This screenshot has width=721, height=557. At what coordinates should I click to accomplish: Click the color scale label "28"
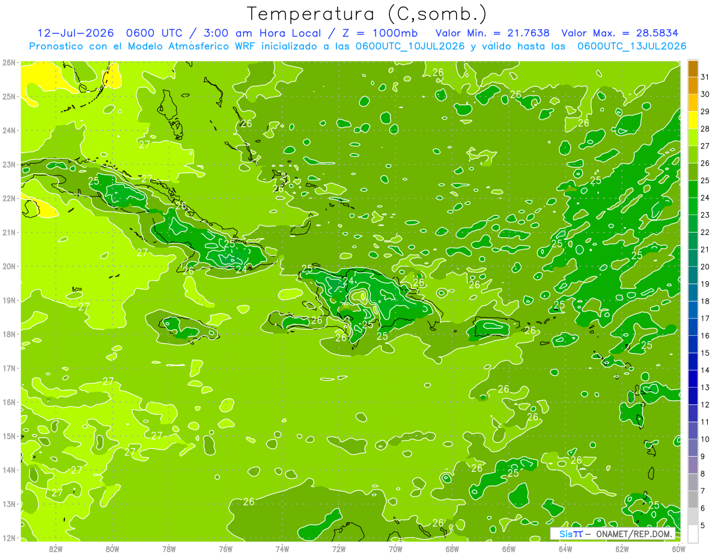705,129
